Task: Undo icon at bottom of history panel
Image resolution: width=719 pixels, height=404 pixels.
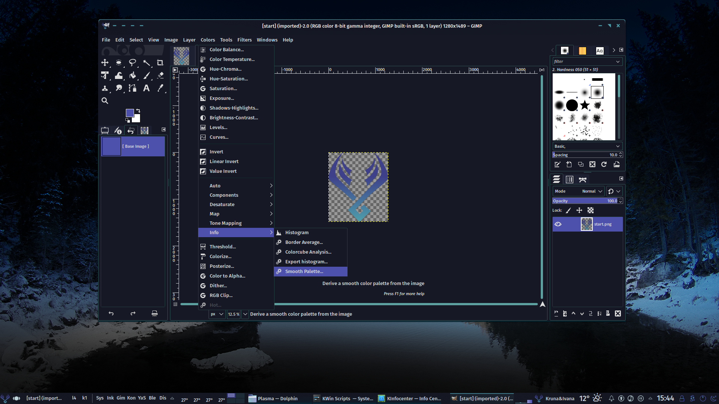Action: pyautogui.click(x=111, y=313)
